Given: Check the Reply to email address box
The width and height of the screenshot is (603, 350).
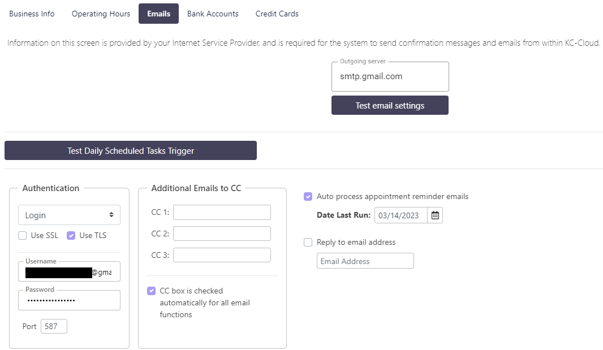Looking at the screenshot, I should [x=308, y=243].
